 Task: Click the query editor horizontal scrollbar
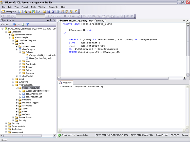115,78
